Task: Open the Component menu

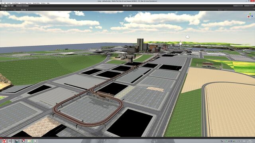Action: pyautogui.click(x=23, y=3)
